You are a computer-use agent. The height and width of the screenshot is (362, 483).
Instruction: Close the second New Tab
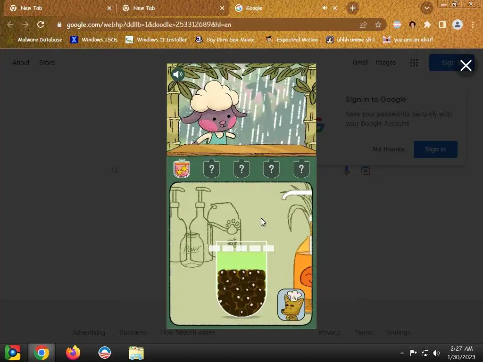[222, 8]
